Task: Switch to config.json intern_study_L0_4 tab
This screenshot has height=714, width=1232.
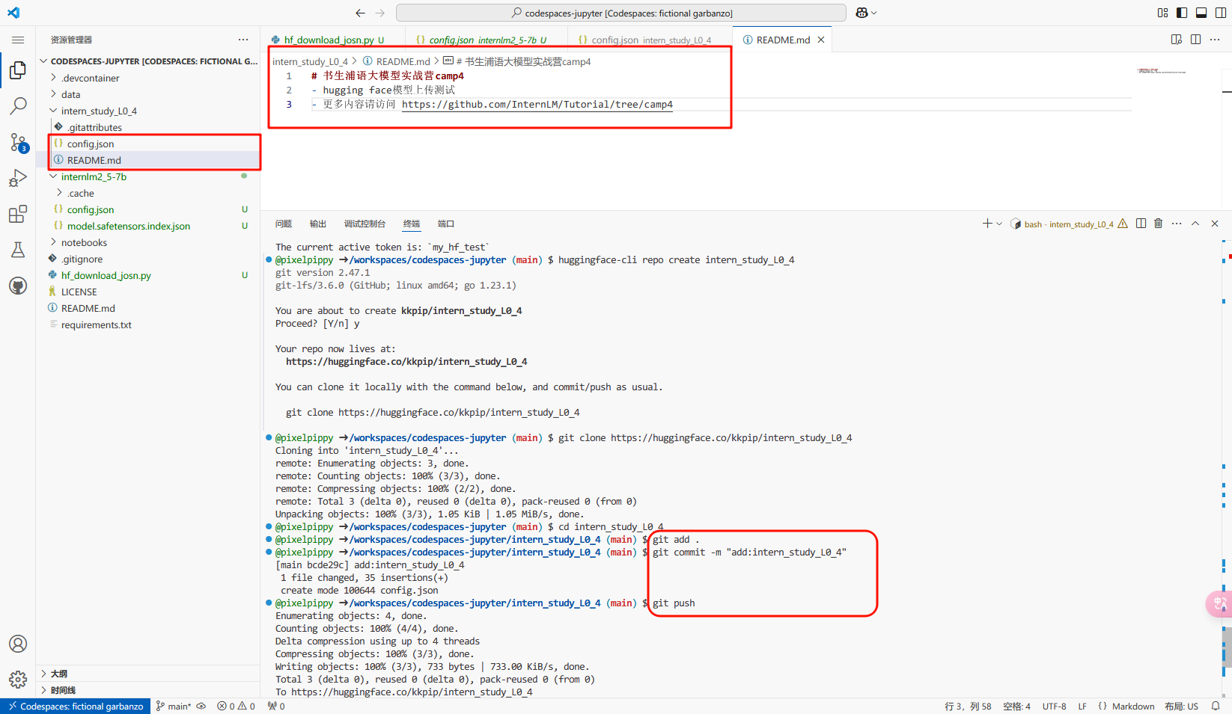Action: coord(650,40)
